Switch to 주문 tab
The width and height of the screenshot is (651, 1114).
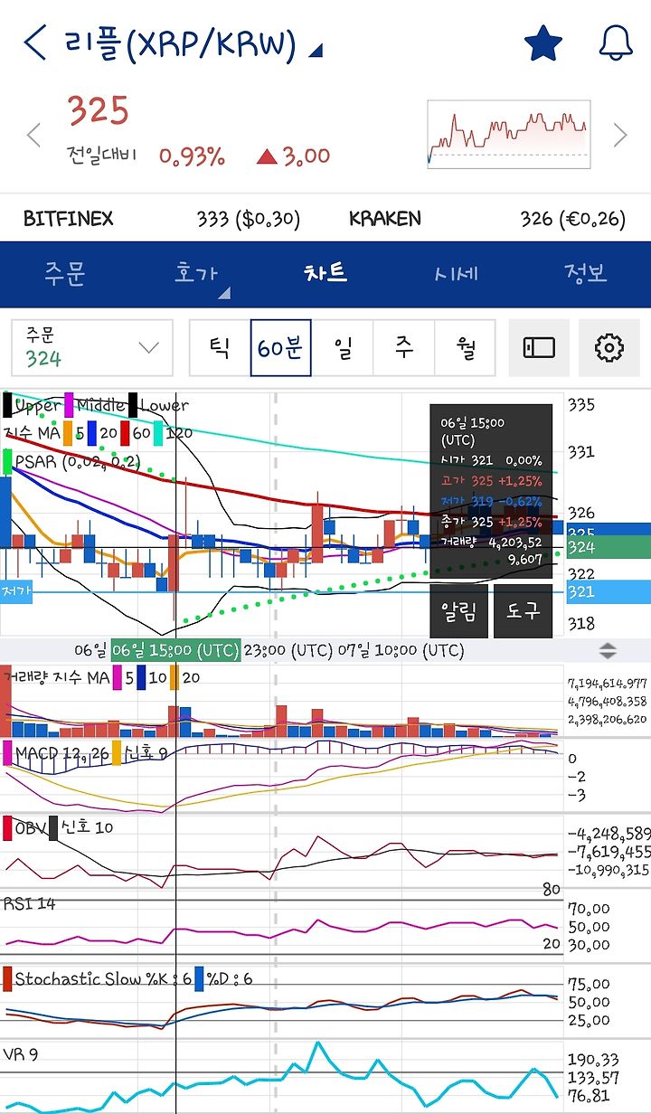click(65, 273)
